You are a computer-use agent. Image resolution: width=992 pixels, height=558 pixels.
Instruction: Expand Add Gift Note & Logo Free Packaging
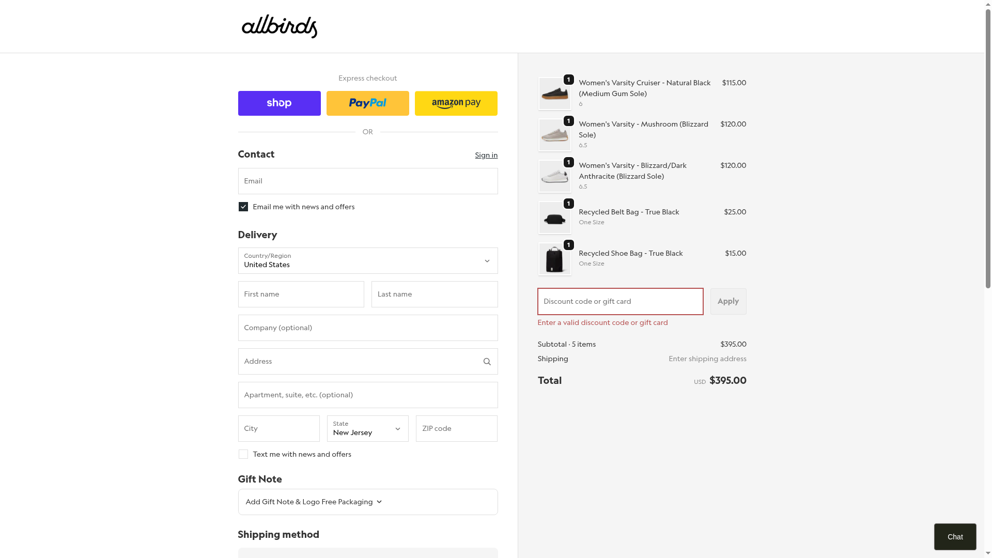(x=314, y=502)
